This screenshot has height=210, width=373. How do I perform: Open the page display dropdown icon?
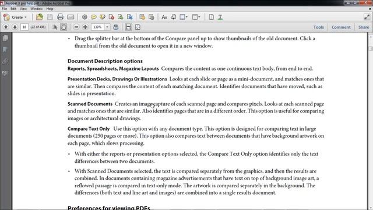[184, 17]
